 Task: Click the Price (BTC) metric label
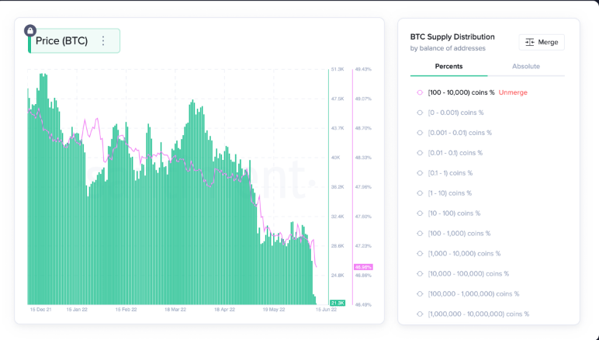click(x=61, y=41)
